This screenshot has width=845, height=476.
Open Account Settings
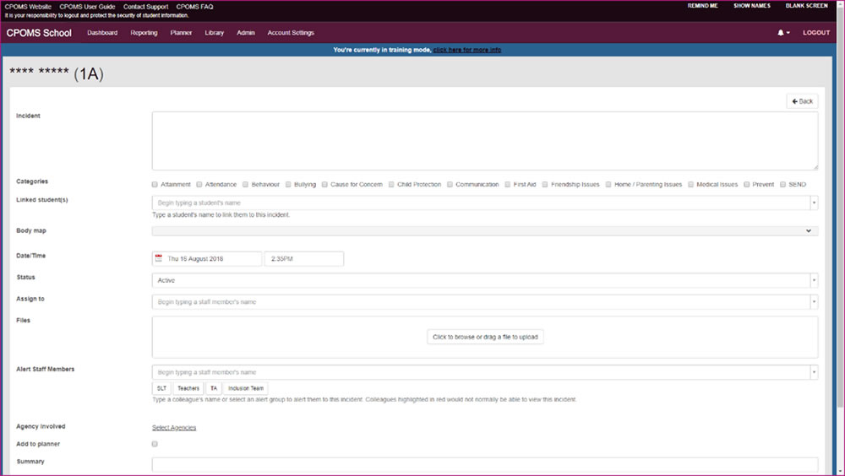pos(291,33)
